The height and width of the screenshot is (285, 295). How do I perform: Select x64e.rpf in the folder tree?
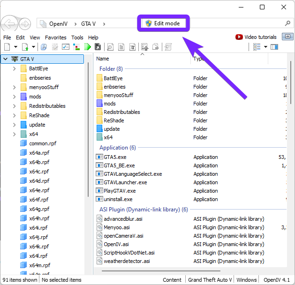(x=39, y=190)
